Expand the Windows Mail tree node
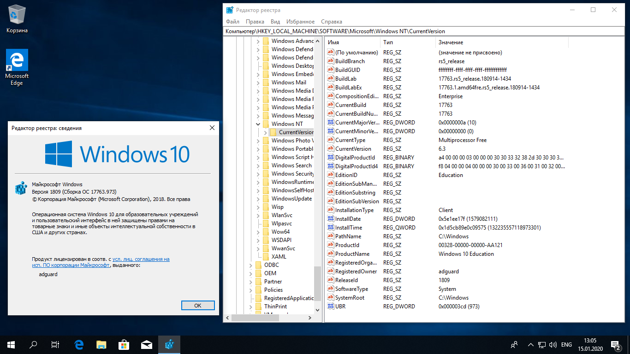 point(258,83)
